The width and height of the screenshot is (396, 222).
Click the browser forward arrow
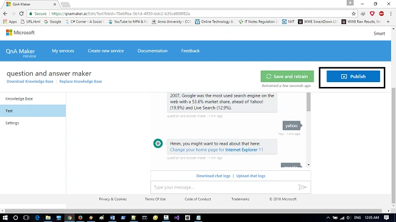pos(13,13)
